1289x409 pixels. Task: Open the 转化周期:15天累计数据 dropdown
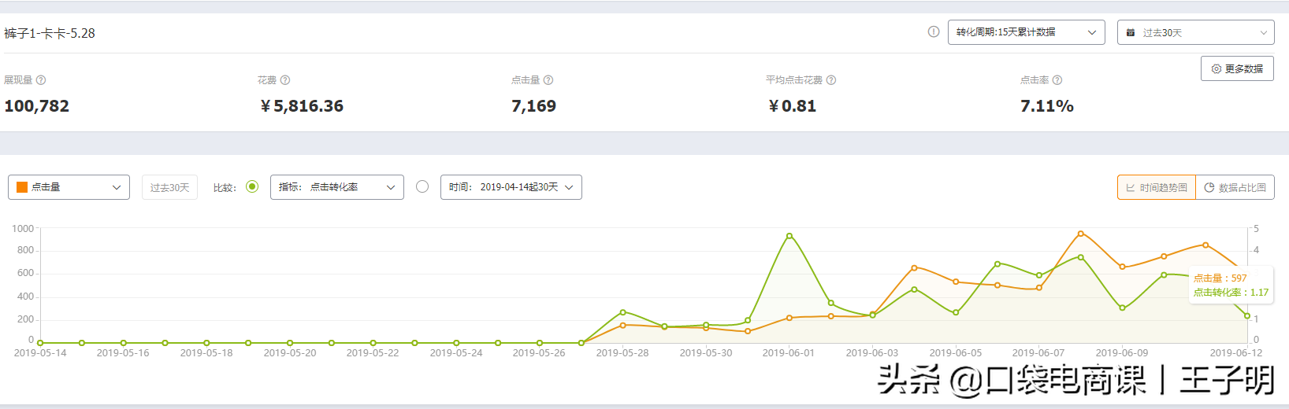pyautogui.click(x=1026, y=32)
